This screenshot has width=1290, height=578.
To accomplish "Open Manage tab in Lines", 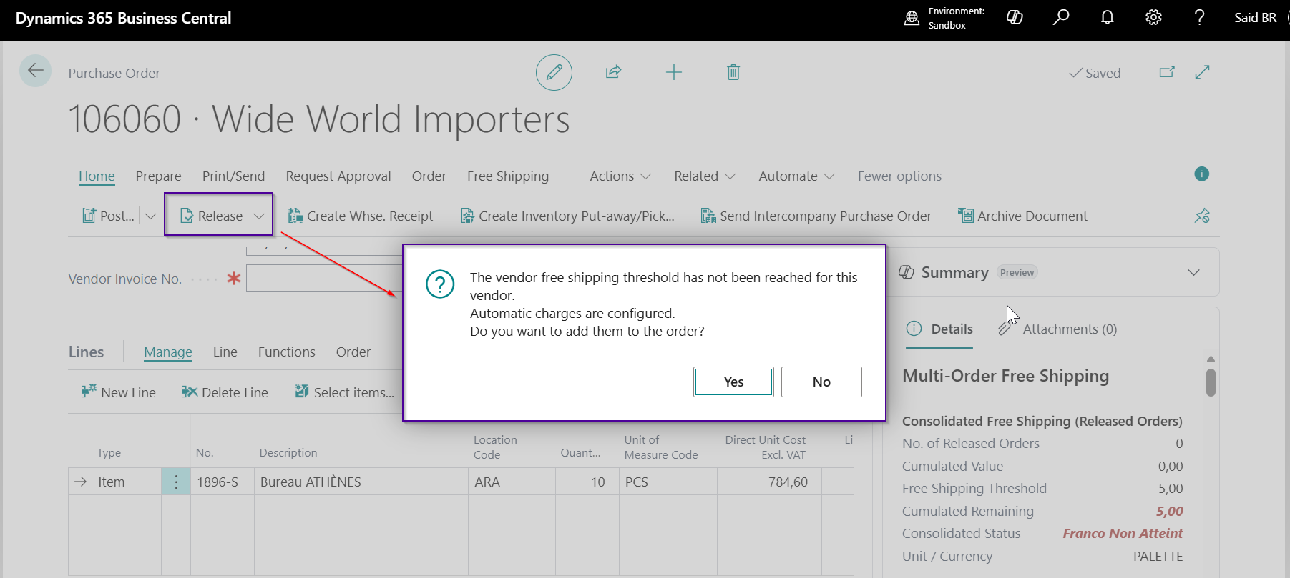I will [168, 352].
